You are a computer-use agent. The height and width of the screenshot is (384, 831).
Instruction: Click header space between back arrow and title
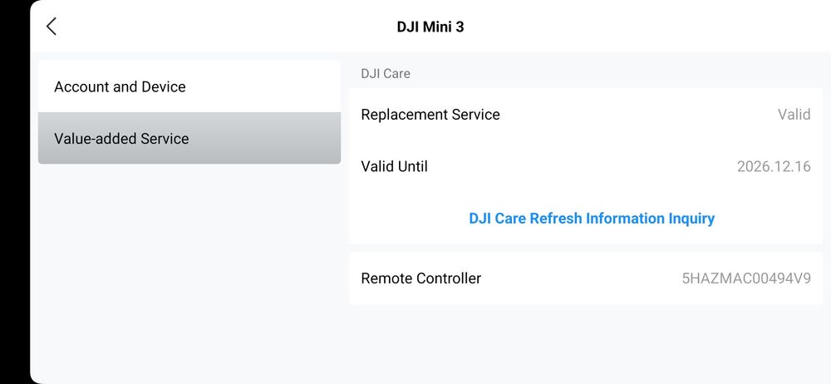pyautogui.click(x=224, y=27)
